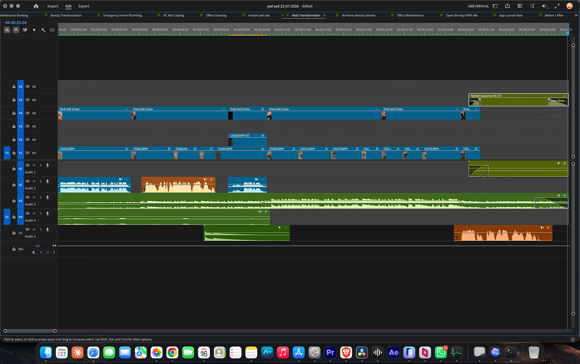Close the Nails Transformation tab
The image size is (580, 364).
coord(283,16)
